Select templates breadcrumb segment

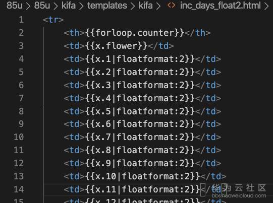point(107,6)
